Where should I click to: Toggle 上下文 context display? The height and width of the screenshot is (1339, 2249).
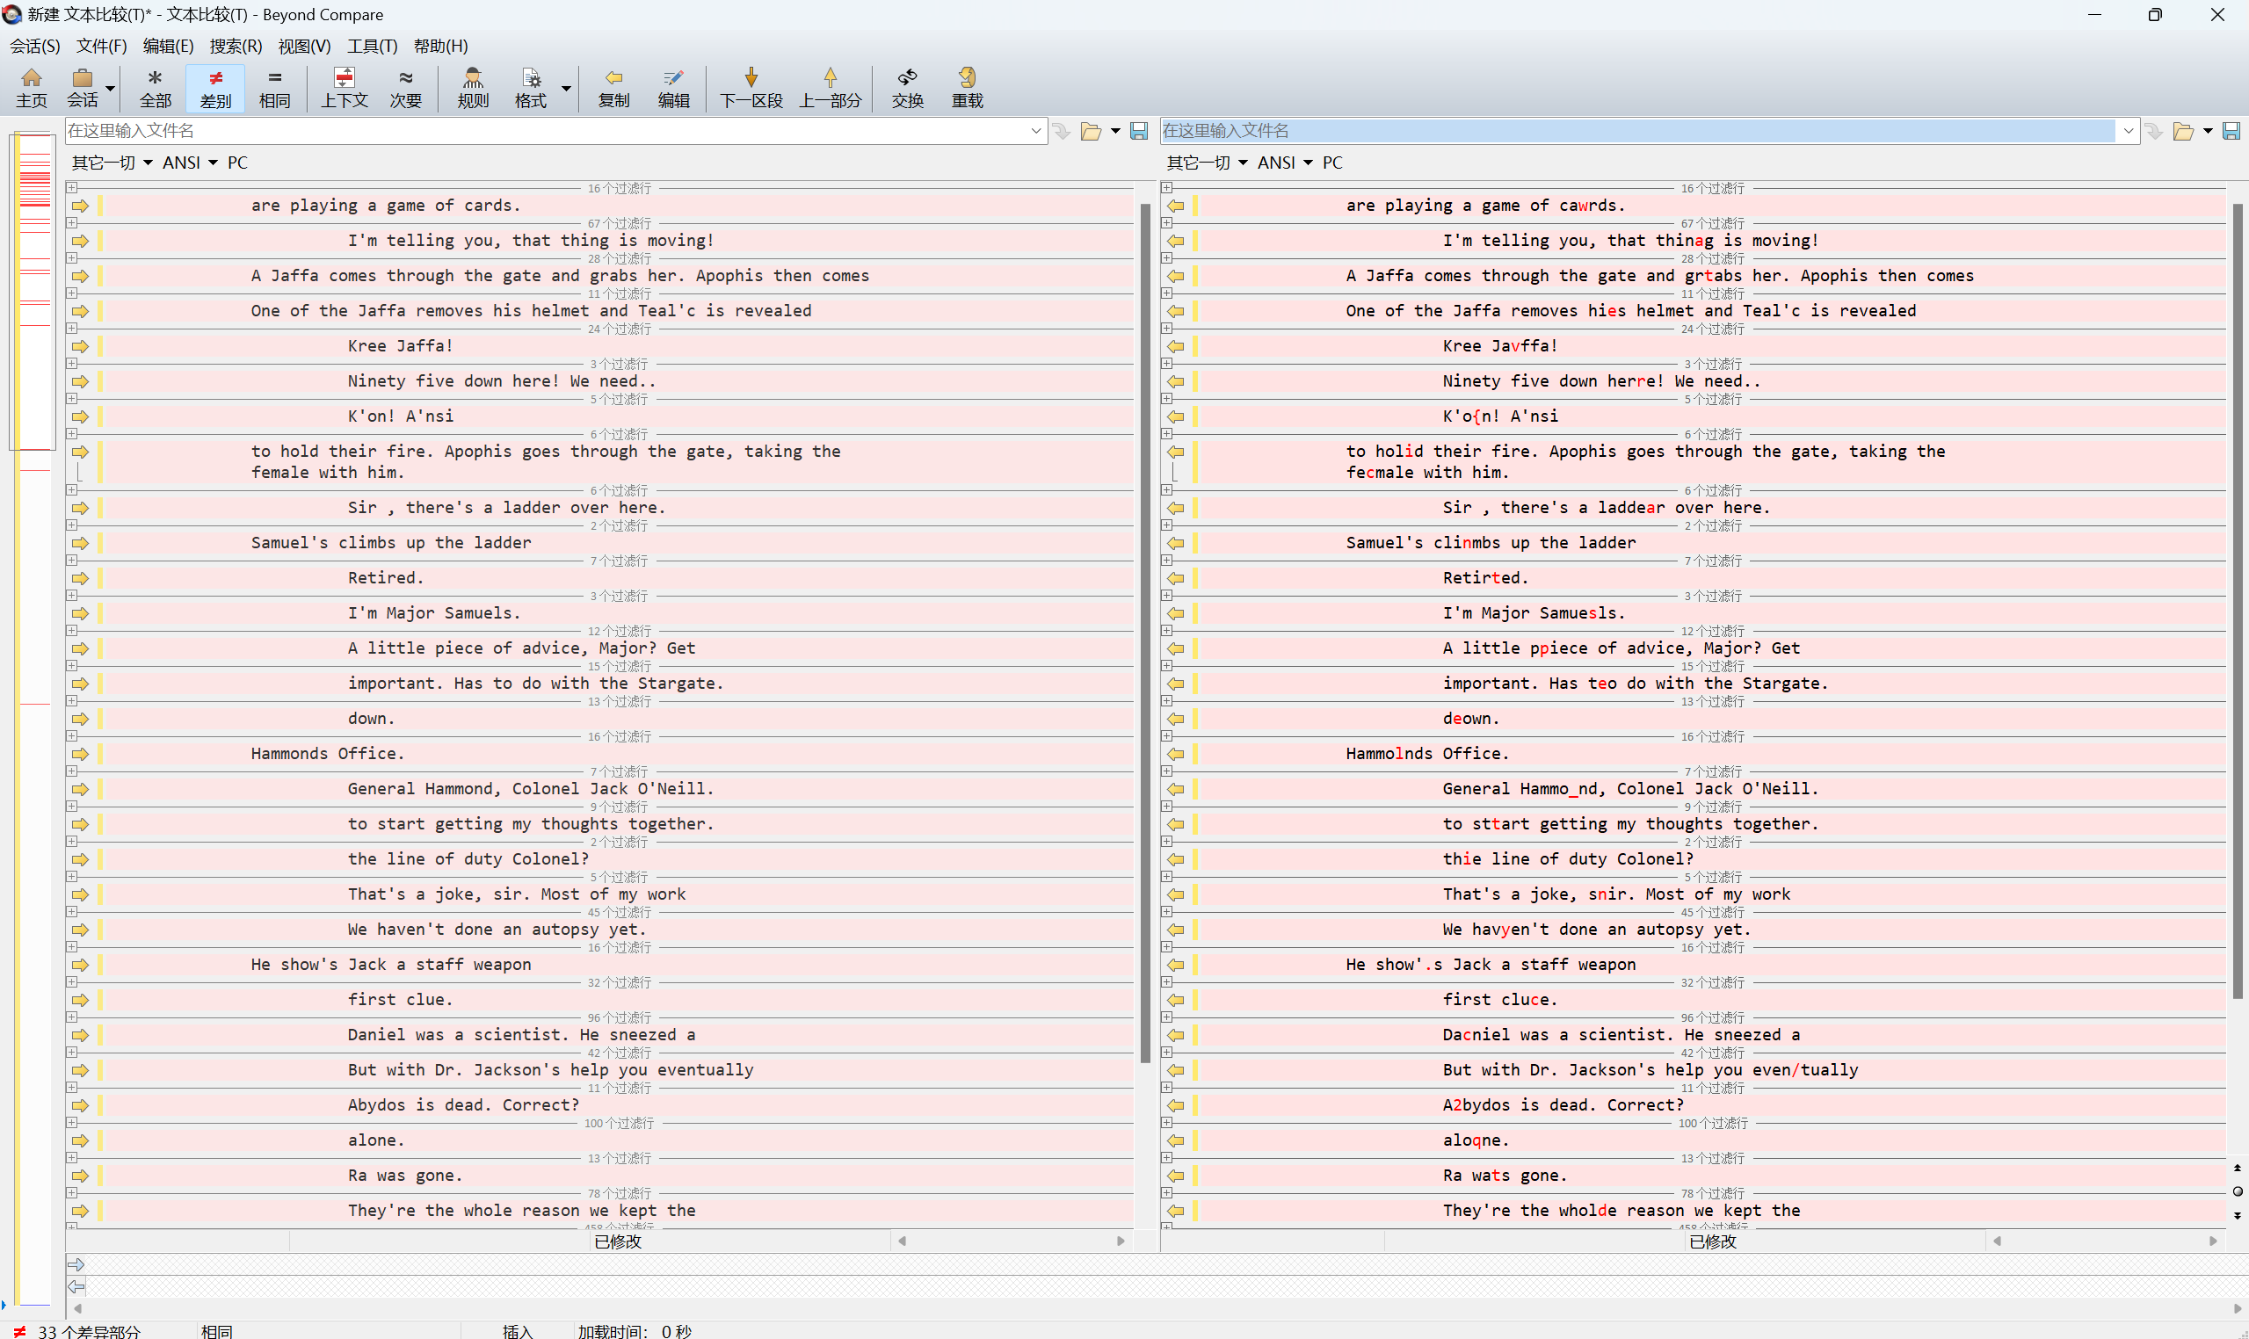pyautogui.click(x=344, y=88)
